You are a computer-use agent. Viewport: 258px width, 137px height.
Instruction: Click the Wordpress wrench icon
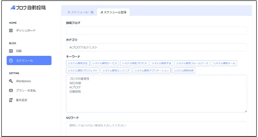(11, 81)
